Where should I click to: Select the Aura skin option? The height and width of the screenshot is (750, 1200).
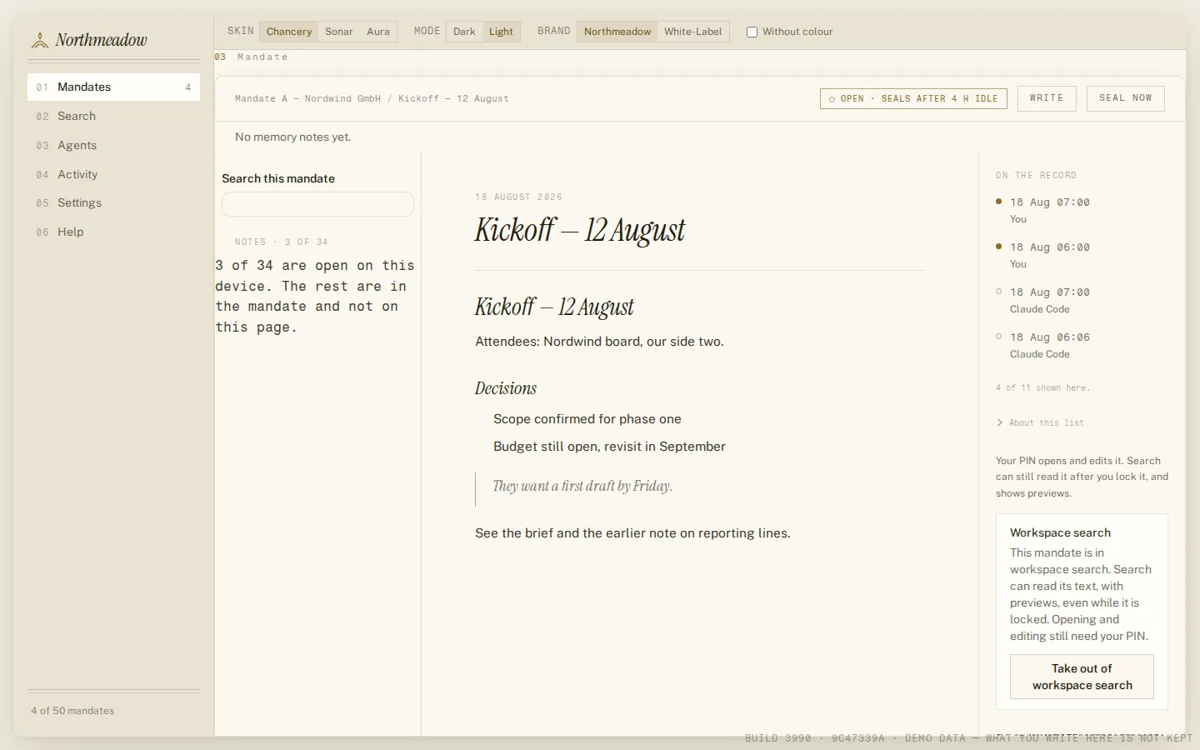coord(378,32)
